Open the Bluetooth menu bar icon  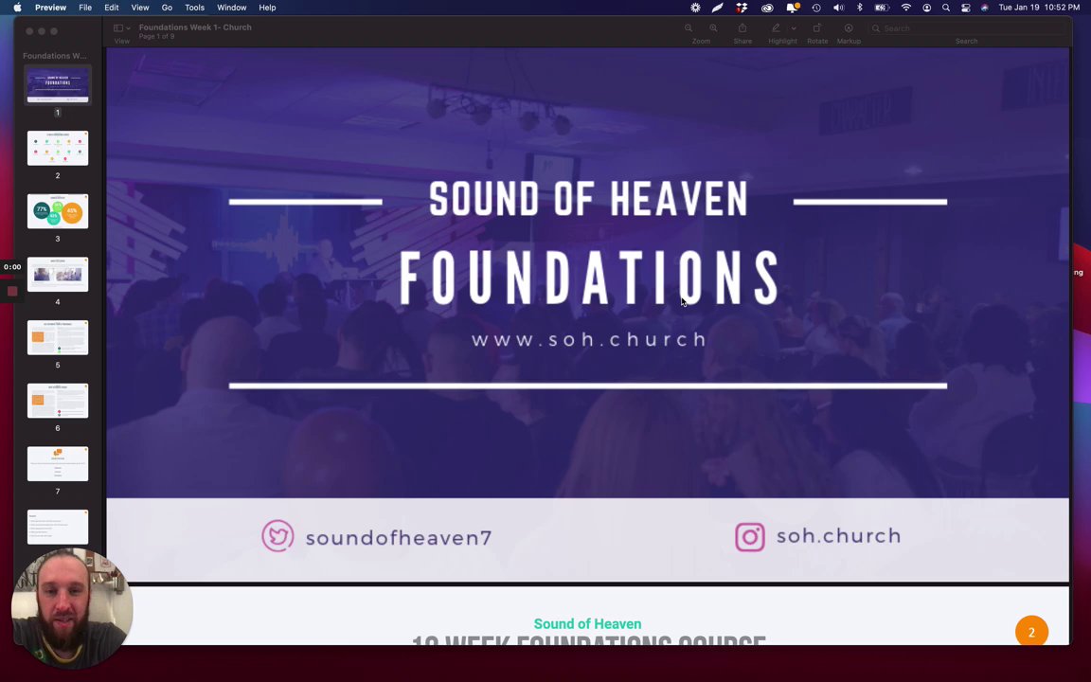coord(859,8)
